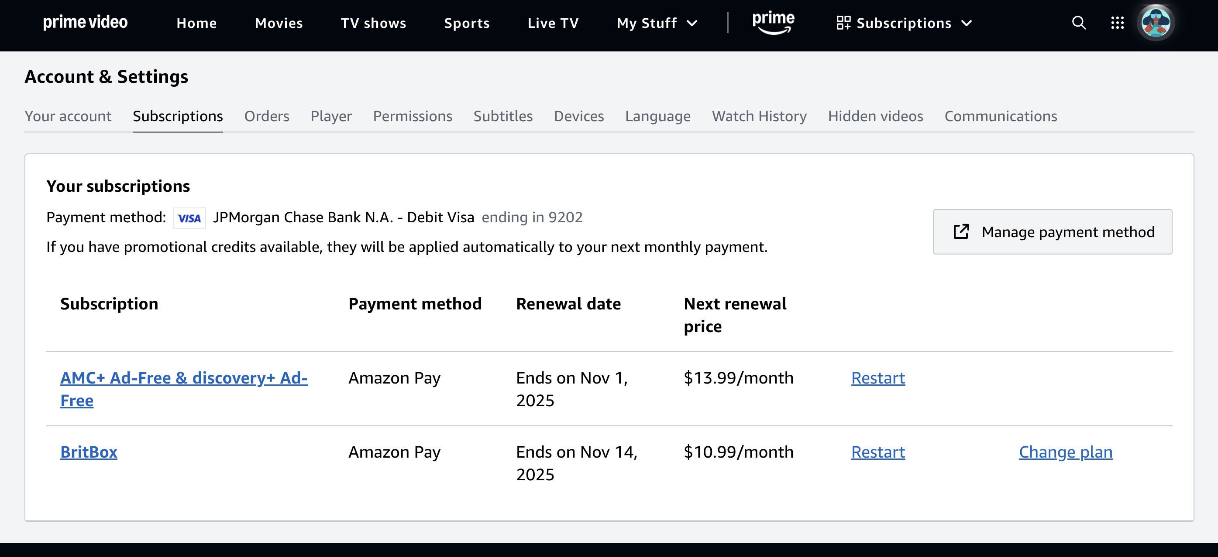The image size is (1218, 557).
Task: Click the Prime logo icon
Action: pyautogui.click(x=773, y=23)
